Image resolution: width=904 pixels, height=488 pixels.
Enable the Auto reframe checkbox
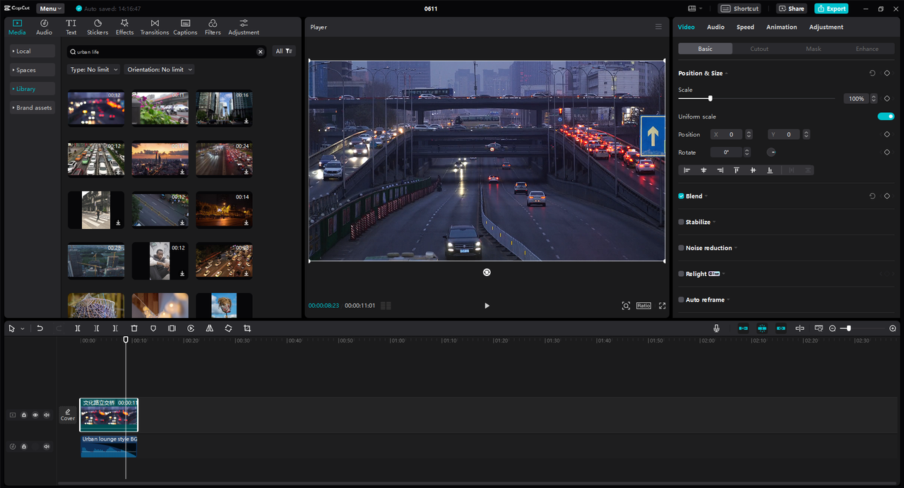[681, 299]
